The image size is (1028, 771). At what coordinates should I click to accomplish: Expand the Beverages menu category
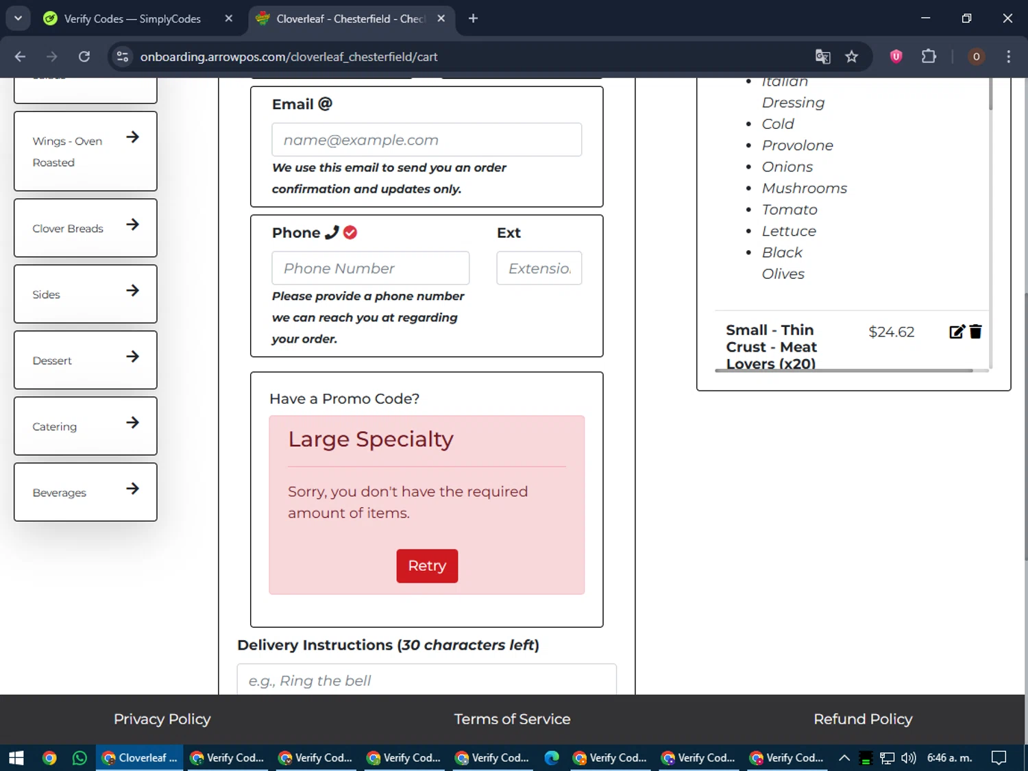pyautogui.click(x=86, y=492)
